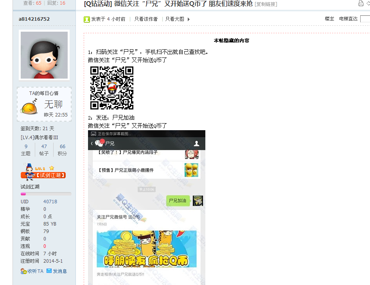Viewport: 370px width, 285px height.
Task: Click the 回复: 16 reply count
Action: [56, 3]
